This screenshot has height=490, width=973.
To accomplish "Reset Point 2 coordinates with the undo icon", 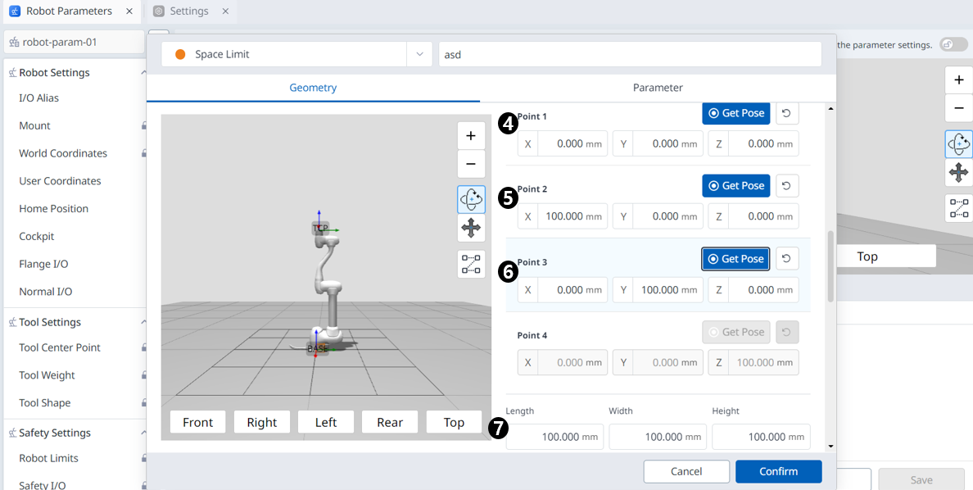I will pyautogui.click(x=786, y=186).
